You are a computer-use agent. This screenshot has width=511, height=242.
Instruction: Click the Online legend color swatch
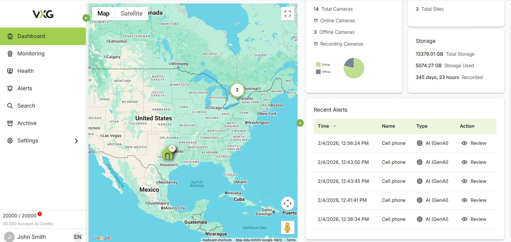pos(318,65)
